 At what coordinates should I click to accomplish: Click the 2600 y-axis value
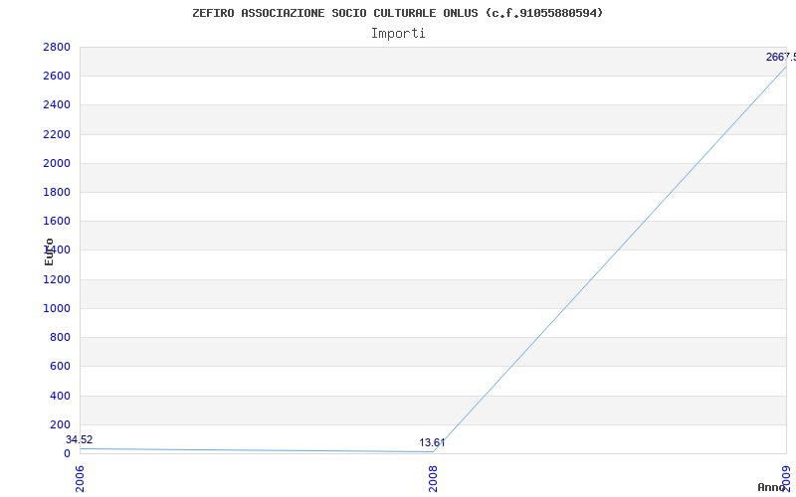coord(57,77)
